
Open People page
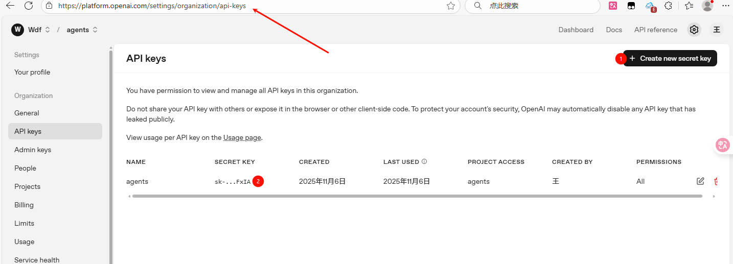[25, 168]
